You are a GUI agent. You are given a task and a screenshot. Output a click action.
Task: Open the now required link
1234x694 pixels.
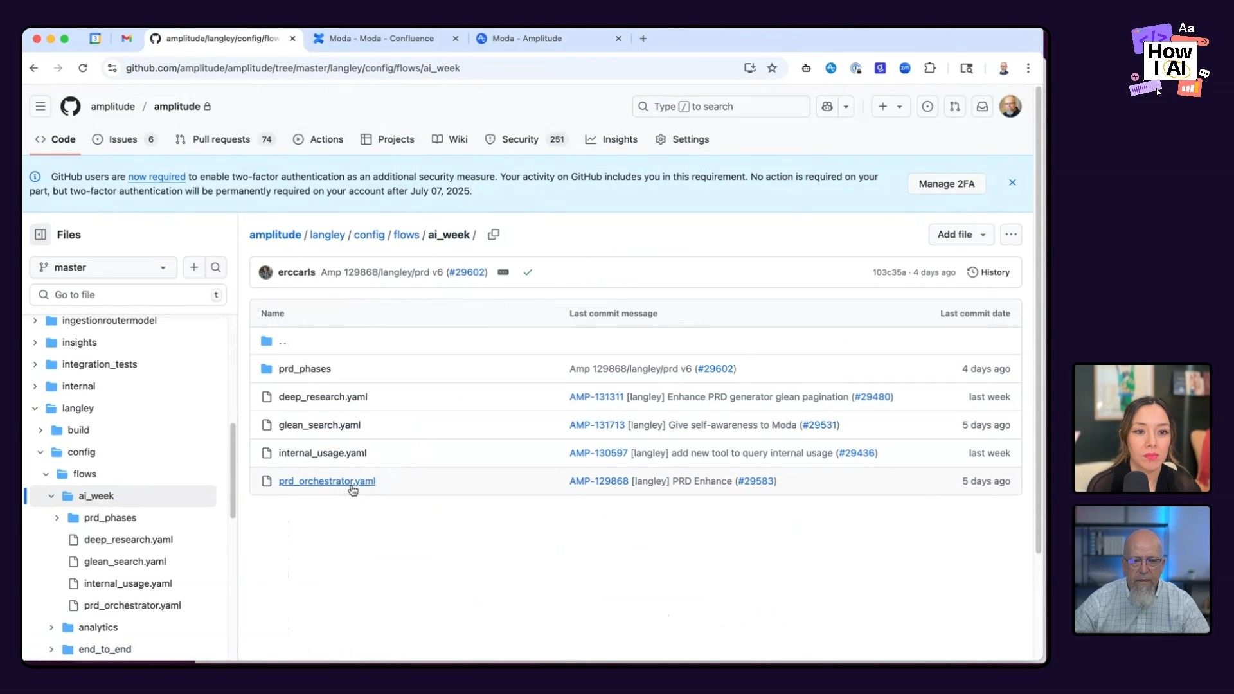point(157,177)
